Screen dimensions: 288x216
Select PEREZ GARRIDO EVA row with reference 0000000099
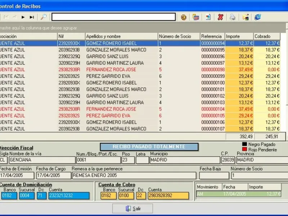click(x=140, y=76)
